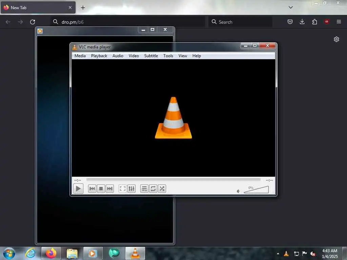
Task: Open the Help menu in VLC
Action: tap(197, 56)
